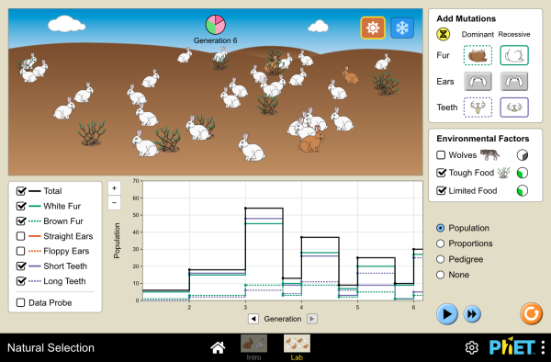Open the Intro screen tab
Screen dimensions: 551x362
click(253, 347)
